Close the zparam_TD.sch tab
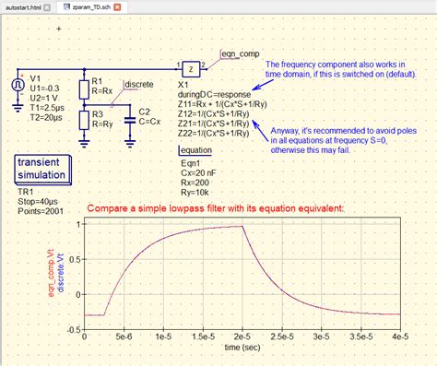This screenshot has height=366, width=437. [117, 7]
